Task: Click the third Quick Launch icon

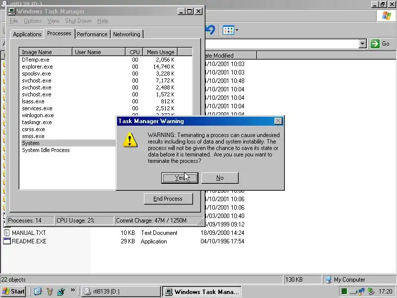Action: pyautogui.click(x=61, y=292)
